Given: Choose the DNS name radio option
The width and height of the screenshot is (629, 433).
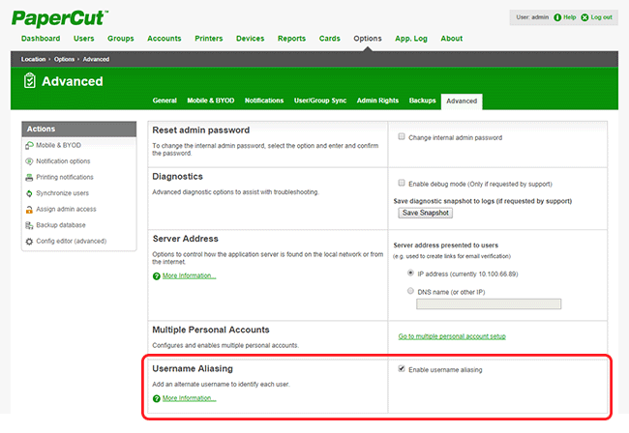Looking at the screenshot, I should pos(410,289).
